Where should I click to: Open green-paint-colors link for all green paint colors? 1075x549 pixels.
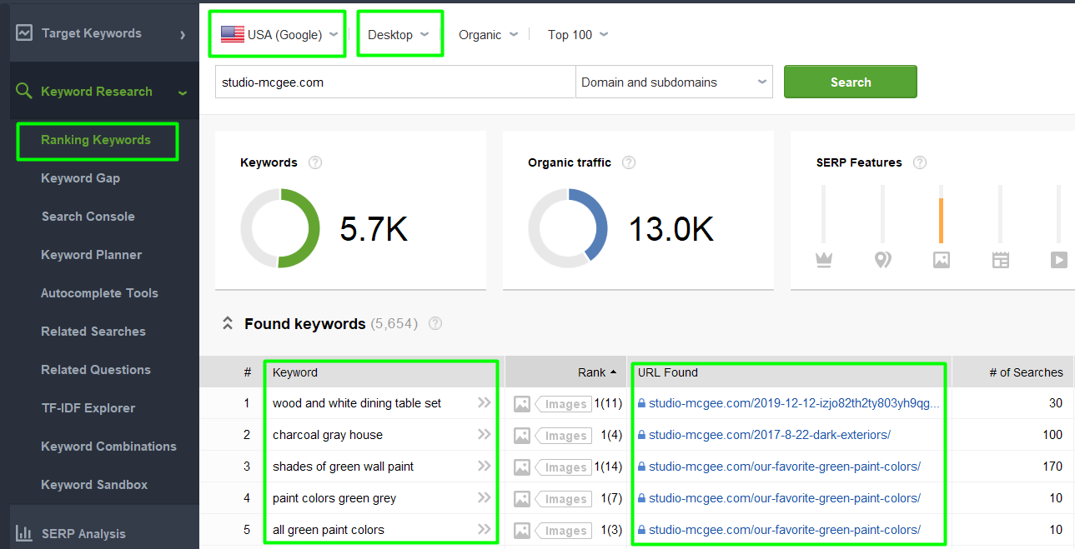785,530
